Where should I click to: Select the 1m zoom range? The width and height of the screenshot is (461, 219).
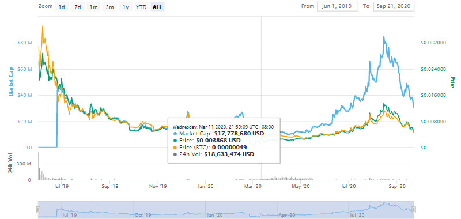pos(93,7)
